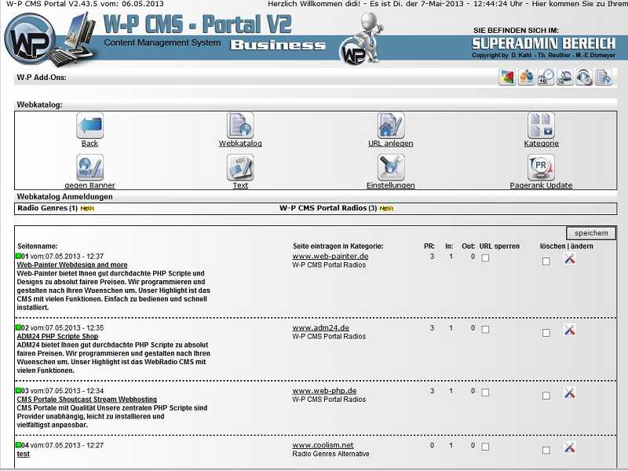Click the Pagerank Update icon
Screen dimensions: 628x471
(541, 167)
